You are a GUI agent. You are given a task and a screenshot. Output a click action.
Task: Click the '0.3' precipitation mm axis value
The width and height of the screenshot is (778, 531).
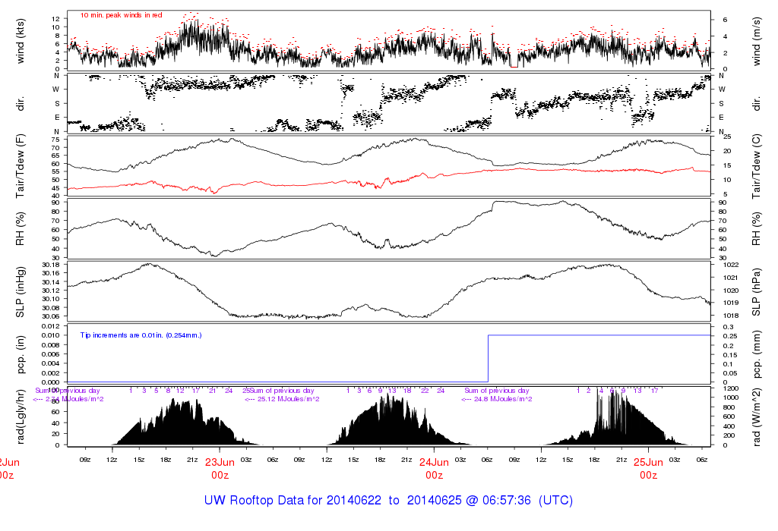pyautogui.click(x=728, y=327)
